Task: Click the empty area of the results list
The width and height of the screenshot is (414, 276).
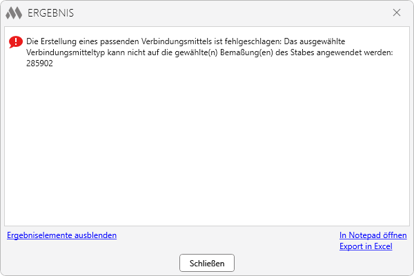Action: (x=207, y=152)
